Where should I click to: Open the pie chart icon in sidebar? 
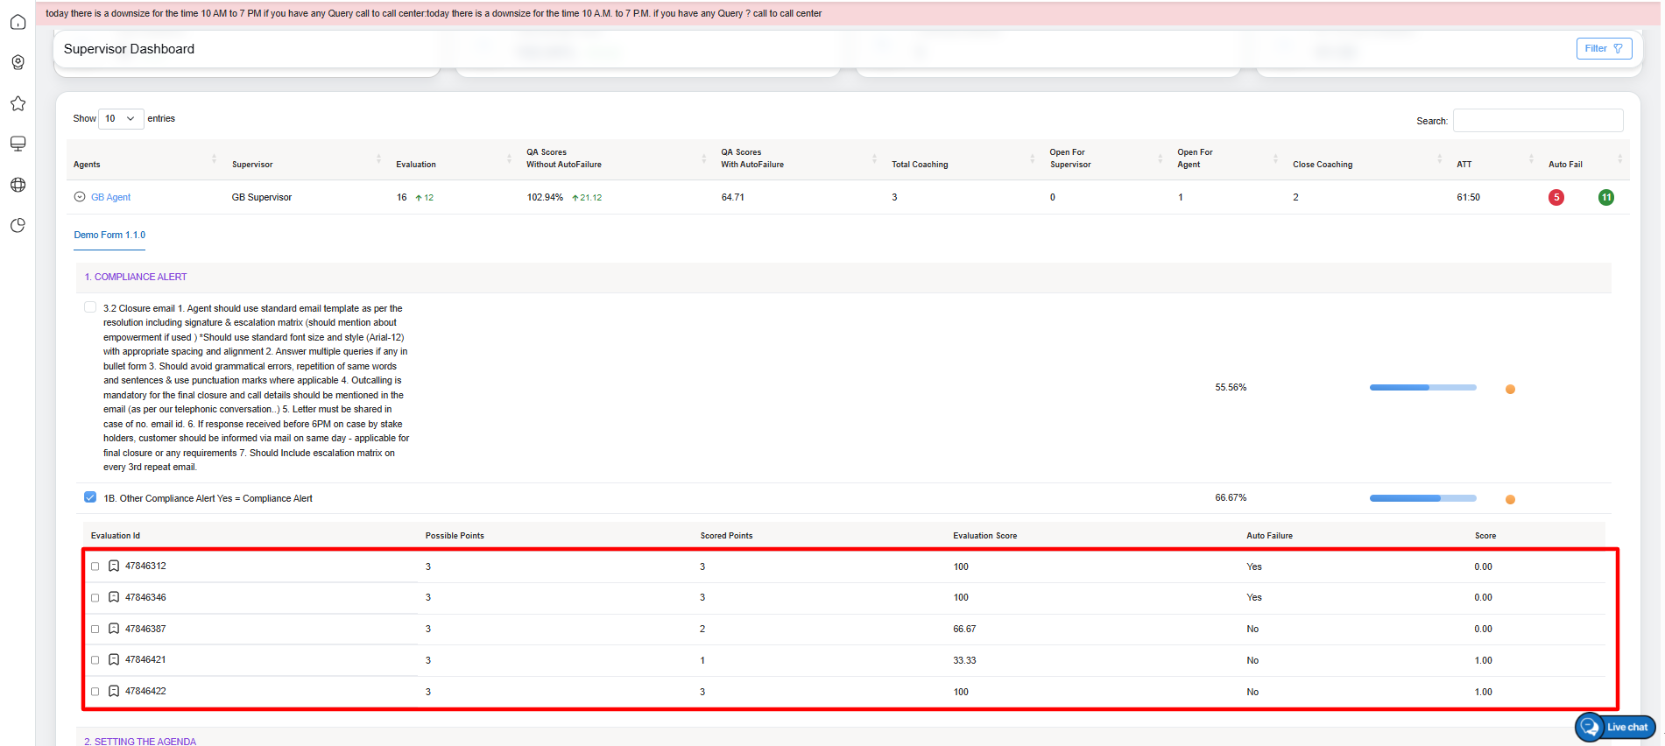(x=18, y=226)
